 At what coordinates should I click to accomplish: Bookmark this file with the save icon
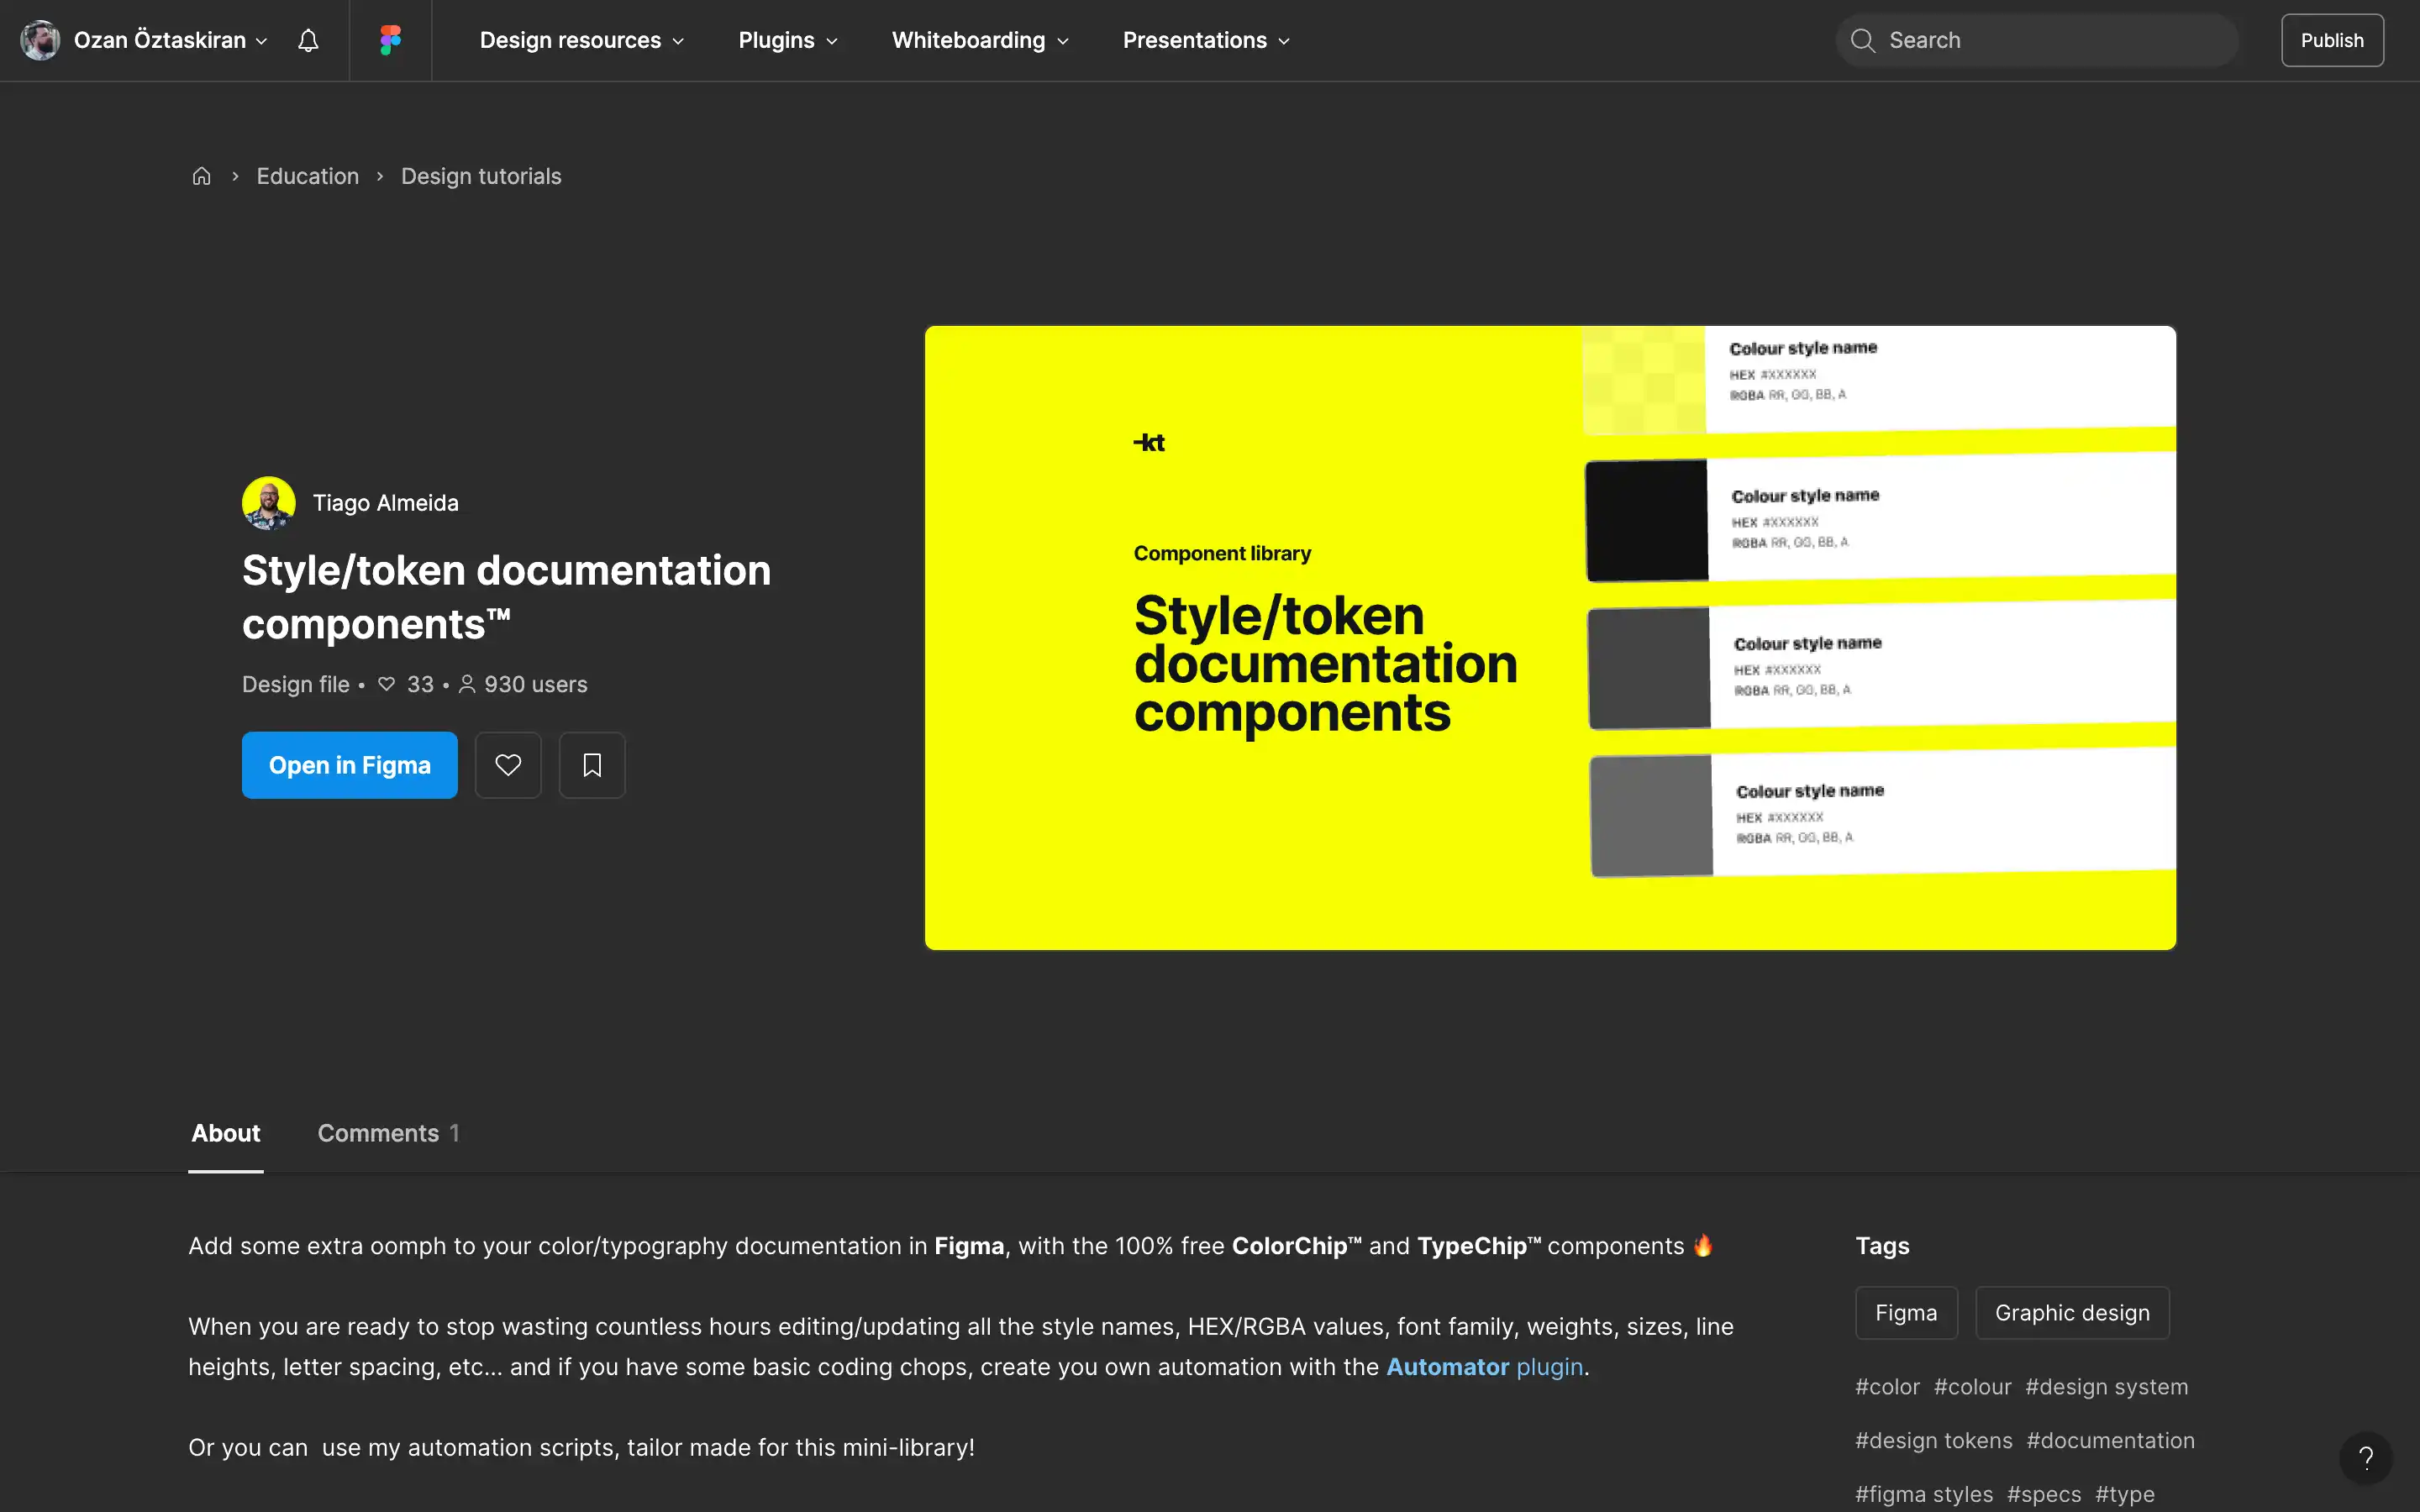tap(592, 765)
